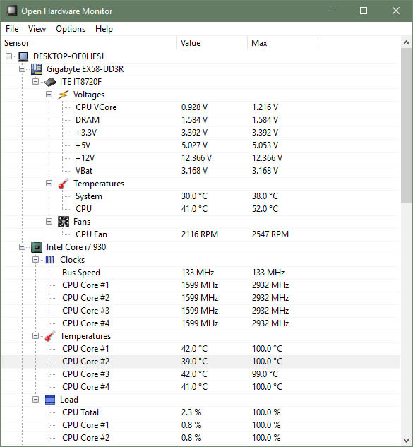Click the scrollbar down arrow
413x447 pixels.
pos(406,440)
